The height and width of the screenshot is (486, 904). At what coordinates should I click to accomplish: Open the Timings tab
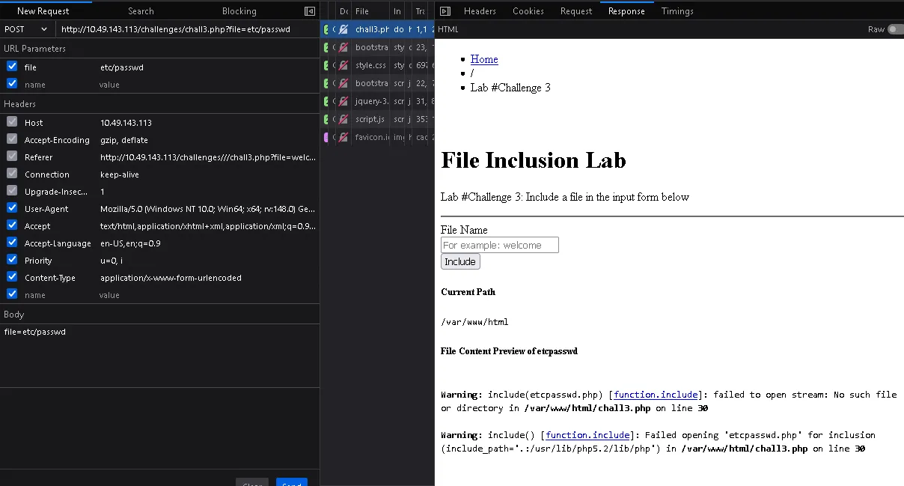(x=677, y=11)
